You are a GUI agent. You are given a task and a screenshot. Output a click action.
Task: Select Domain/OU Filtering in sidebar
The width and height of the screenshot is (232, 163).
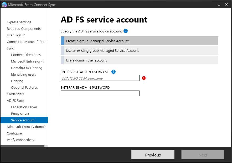tap(27, 68)
